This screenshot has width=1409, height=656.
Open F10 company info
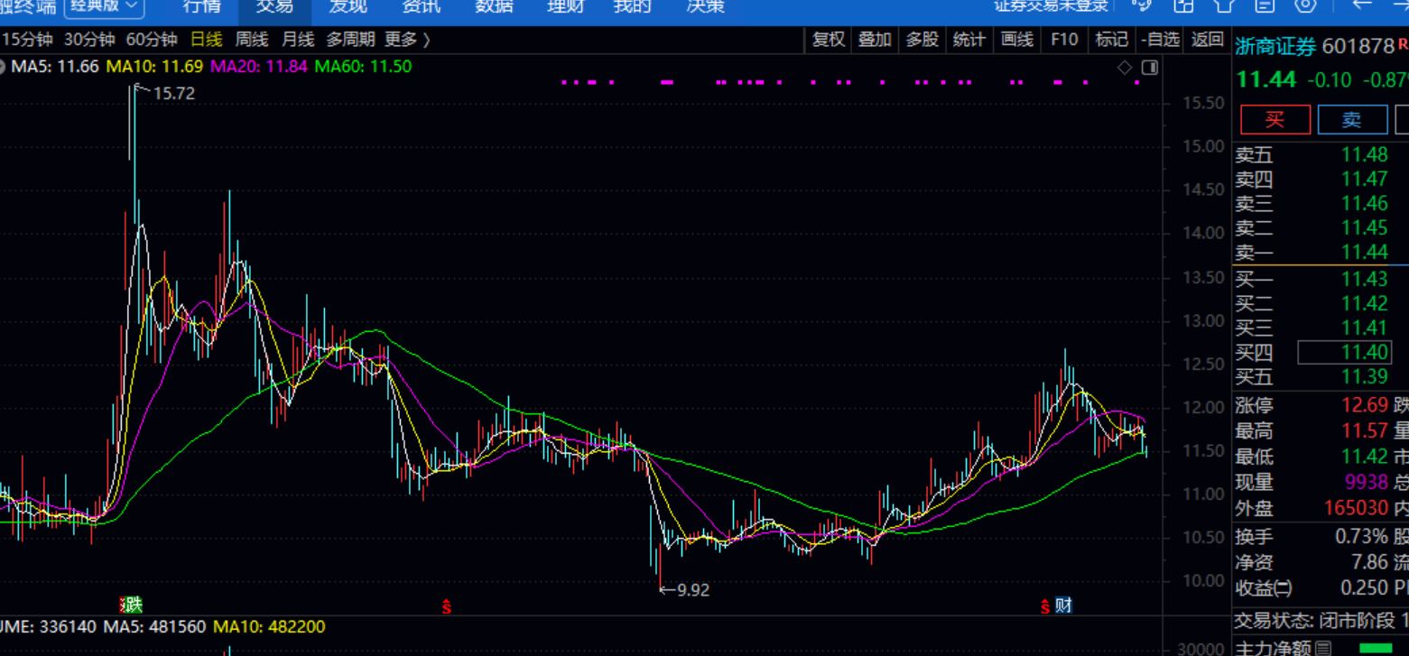point(1064,40)
